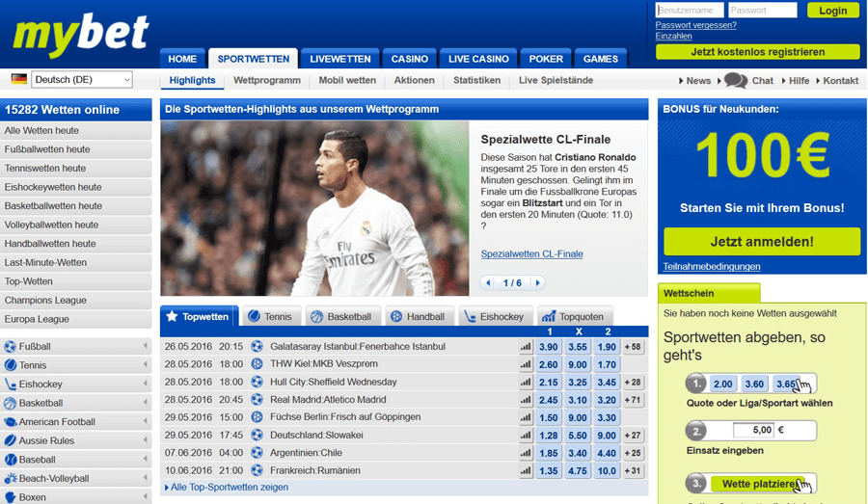
Task: Open statistics icon for Real Madrid match
Action: 526,400
